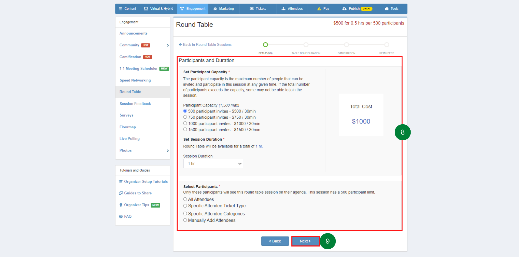The image size is (519, 257).
Task: Open the Session Duration dropdown
Action: 213,163
